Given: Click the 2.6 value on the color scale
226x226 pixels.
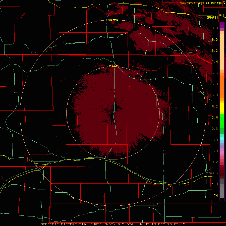Looking at the screenshot, I should point(215,129).
